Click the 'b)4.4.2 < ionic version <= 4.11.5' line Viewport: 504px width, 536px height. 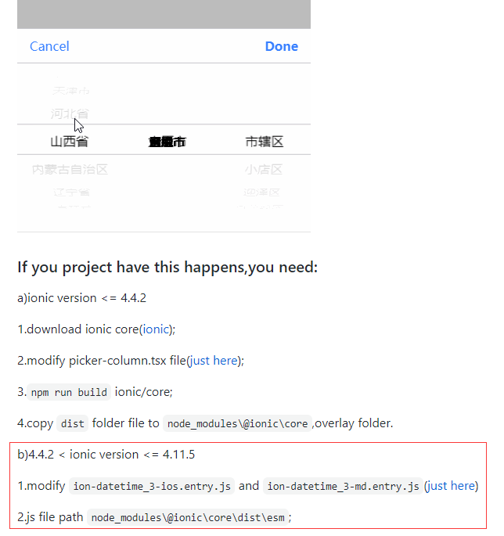(106, 455)
